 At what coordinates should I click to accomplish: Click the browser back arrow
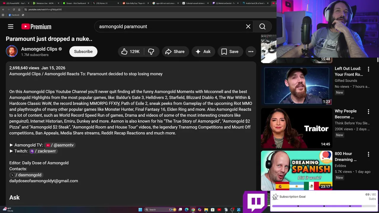click(3, 9)
